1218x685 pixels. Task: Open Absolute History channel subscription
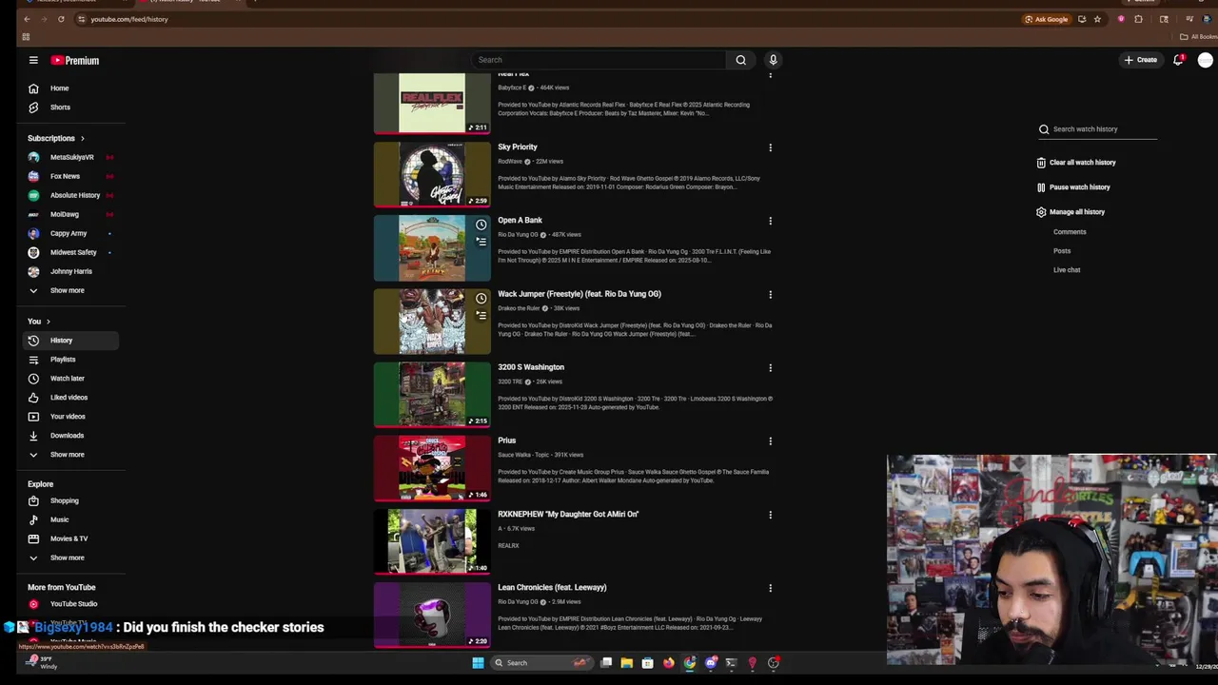point(71,195)
